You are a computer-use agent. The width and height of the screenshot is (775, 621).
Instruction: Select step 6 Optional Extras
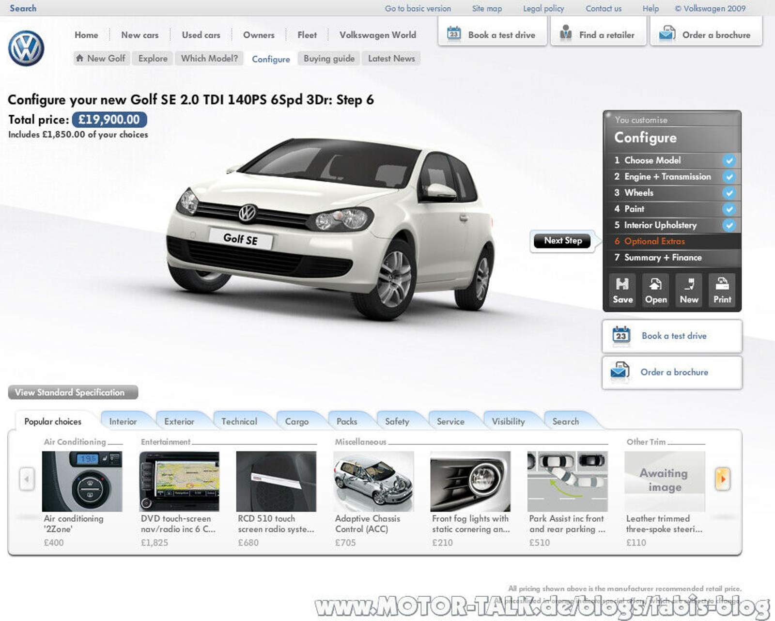pyautogui.click(x=672, y=241)
